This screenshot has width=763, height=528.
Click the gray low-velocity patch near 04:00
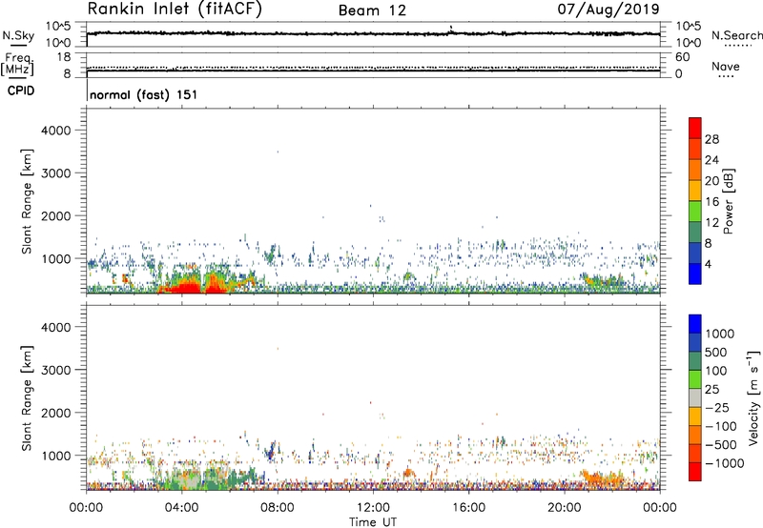click(187, 478)
